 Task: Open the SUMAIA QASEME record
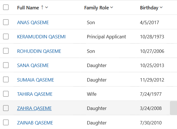[x=35, y=80]
